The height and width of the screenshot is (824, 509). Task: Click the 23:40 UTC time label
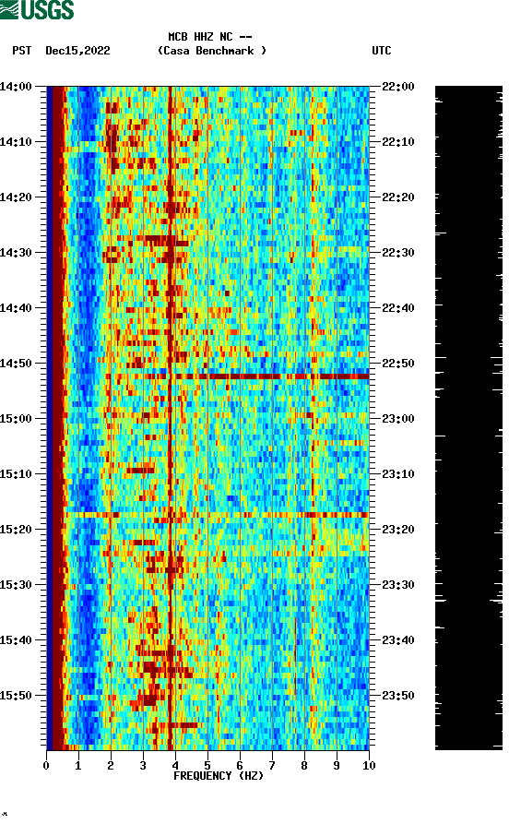click(398, 640)
